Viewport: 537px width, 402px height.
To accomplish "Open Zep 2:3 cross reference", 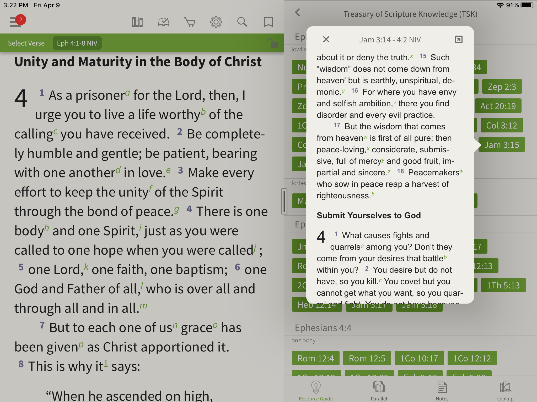I will pyautogui.click(x=502, y=87).
